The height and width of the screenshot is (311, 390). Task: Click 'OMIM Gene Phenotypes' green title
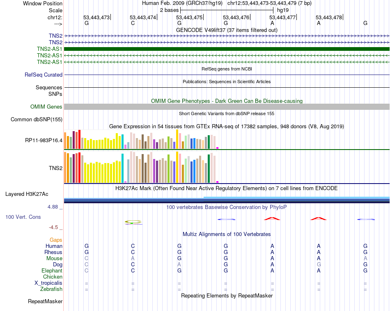click(227, 101)
